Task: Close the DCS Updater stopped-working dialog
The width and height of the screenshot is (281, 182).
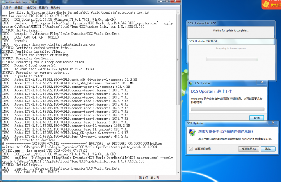Action: click(x=262, y=83)
